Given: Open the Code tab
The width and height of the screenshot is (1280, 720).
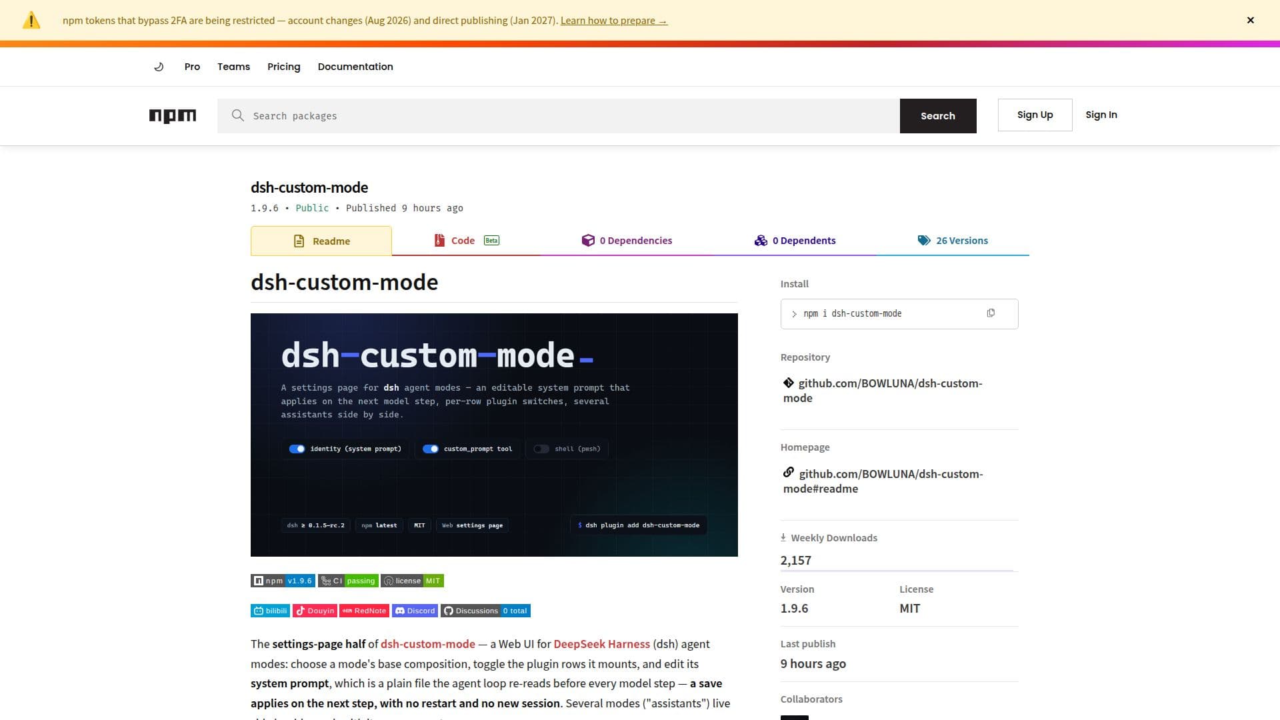Looking at the screenshot, I should pos(466,241).
